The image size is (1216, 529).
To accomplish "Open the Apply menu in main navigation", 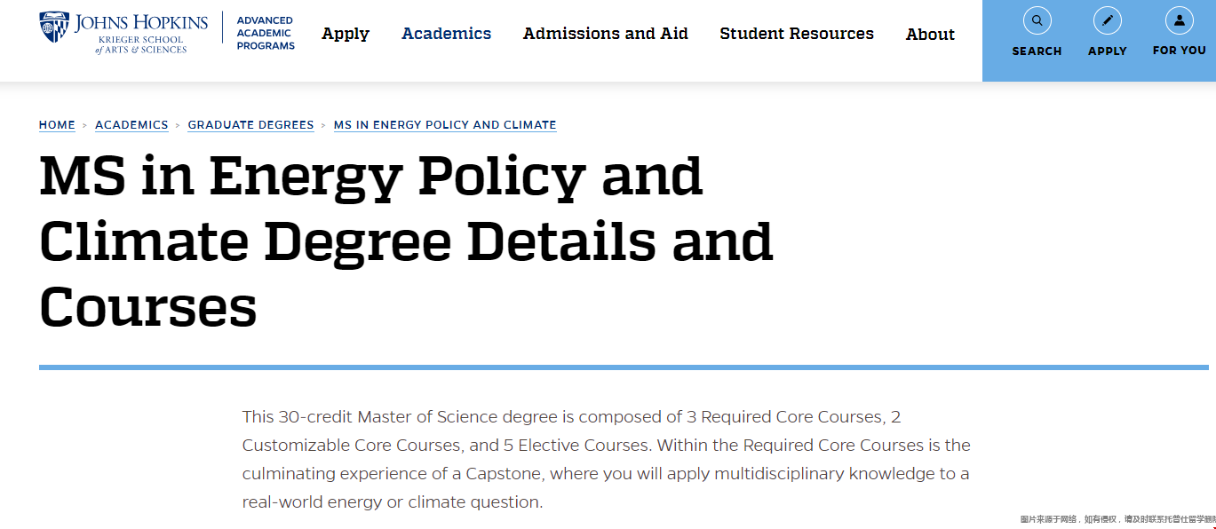I will coord(346,34).
